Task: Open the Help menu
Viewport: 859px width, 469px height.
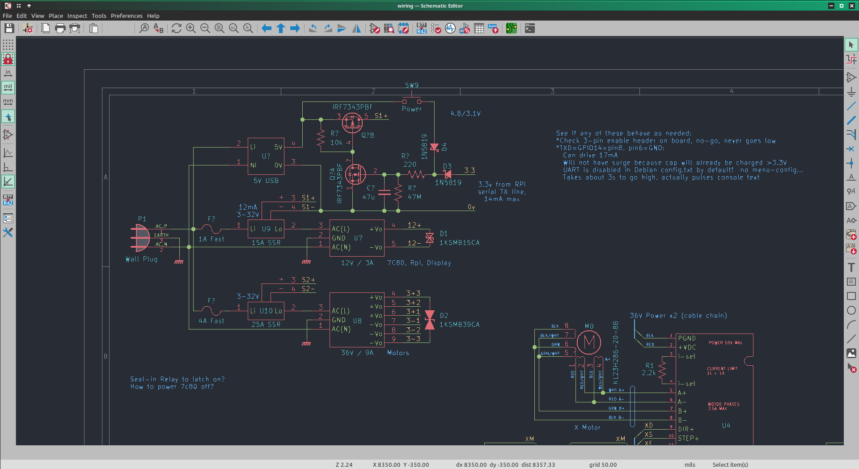Action: point(153,16)
